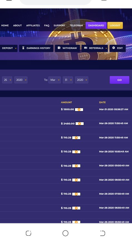Viewport: 132px width, 243px height.
Task: Click the purple GO button
Action: pyautogui.click(x=119, y=80)
